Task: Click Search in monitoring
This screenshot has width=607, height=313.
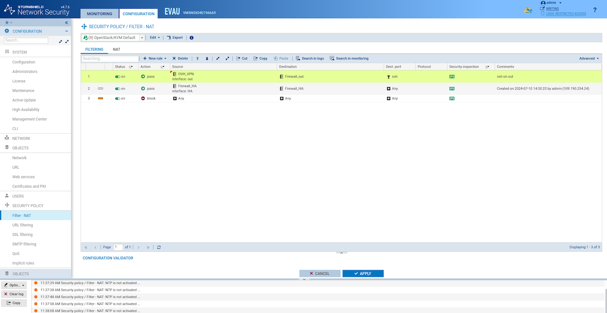Action: pos(349,59)
